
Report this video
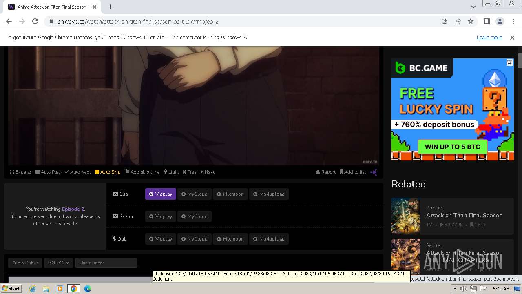[325, 172]
